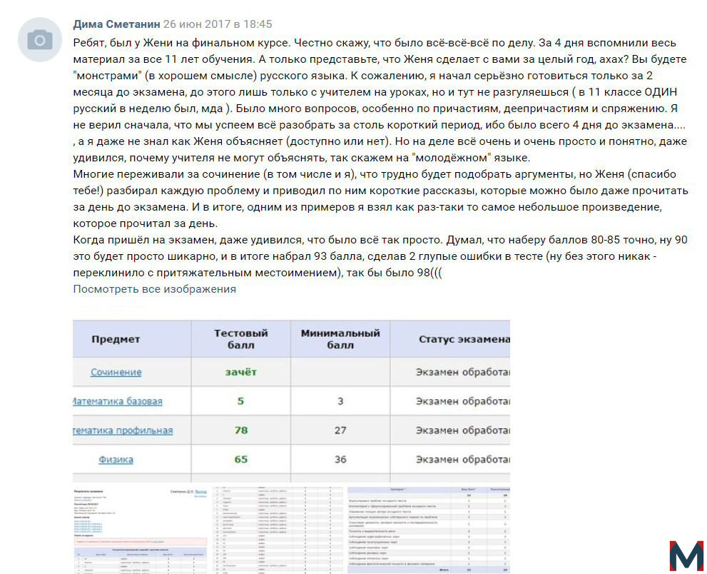Screen dimensions: 707x574
Task: Open the comment timestamp 26 июн 2017 в 18:45
Action: 218,24
